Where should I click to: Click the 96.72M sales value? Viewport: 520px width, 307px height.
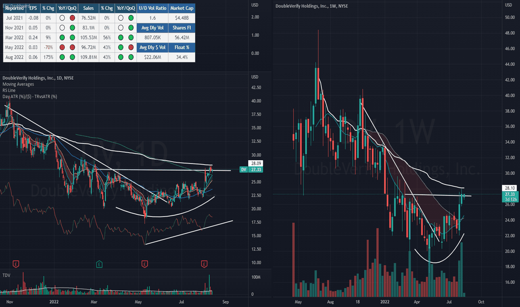point(89,47)
